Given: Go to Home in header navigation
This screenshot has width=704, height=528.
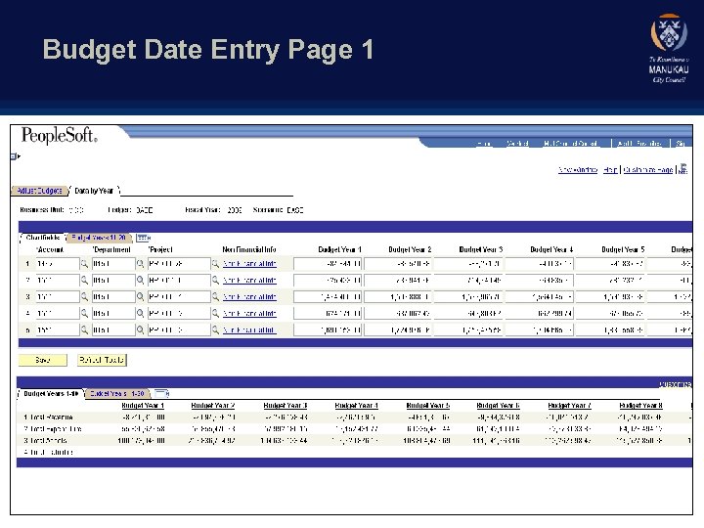Looking at the screenshot, I should pos(484,143).
